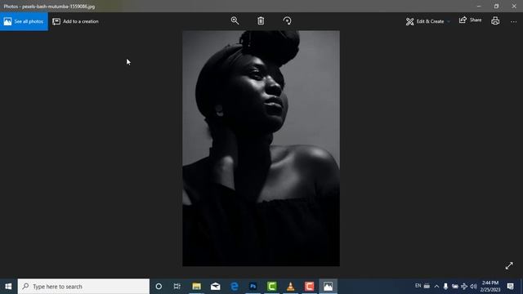Screen dimensions: 523x294
Task: Launch File Explorer from the taskbar
Action: click(196, 287)
